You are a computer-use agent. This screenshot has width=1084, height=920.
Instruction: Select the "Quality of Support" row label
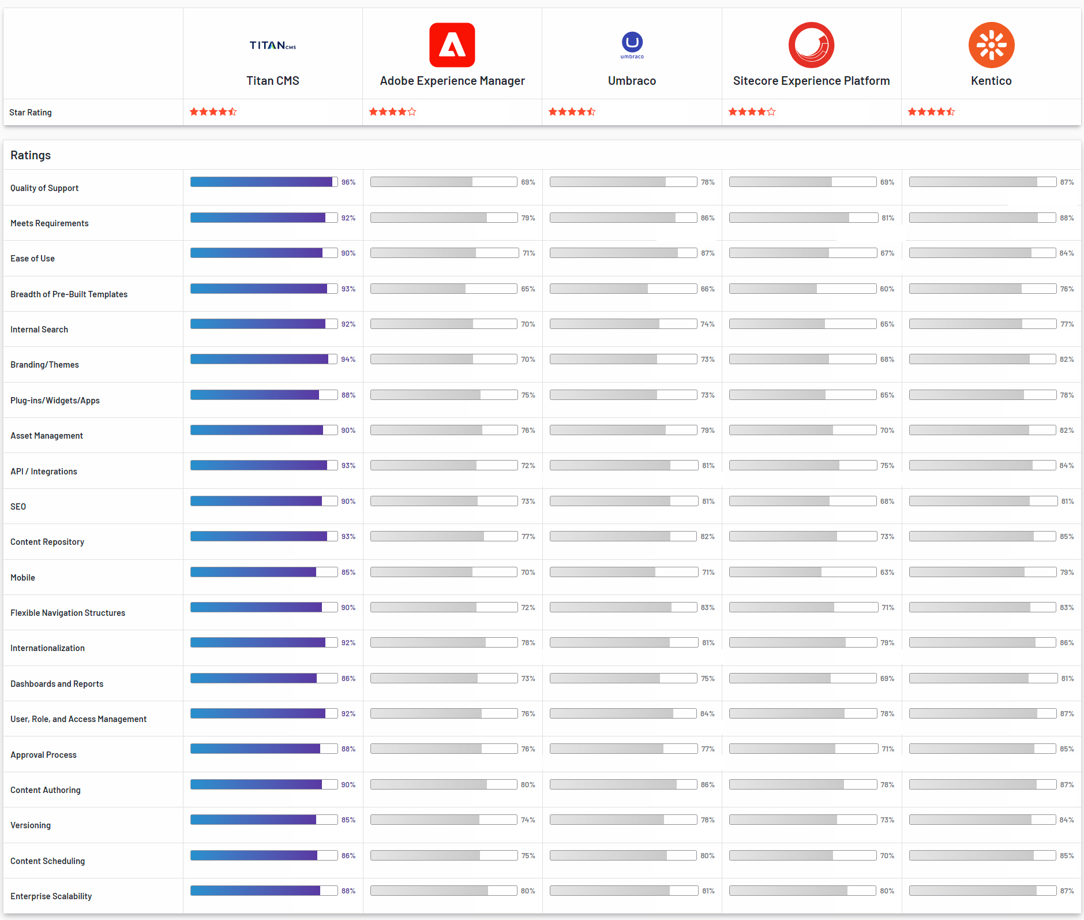pyautogui.click(x=44, y=187)
